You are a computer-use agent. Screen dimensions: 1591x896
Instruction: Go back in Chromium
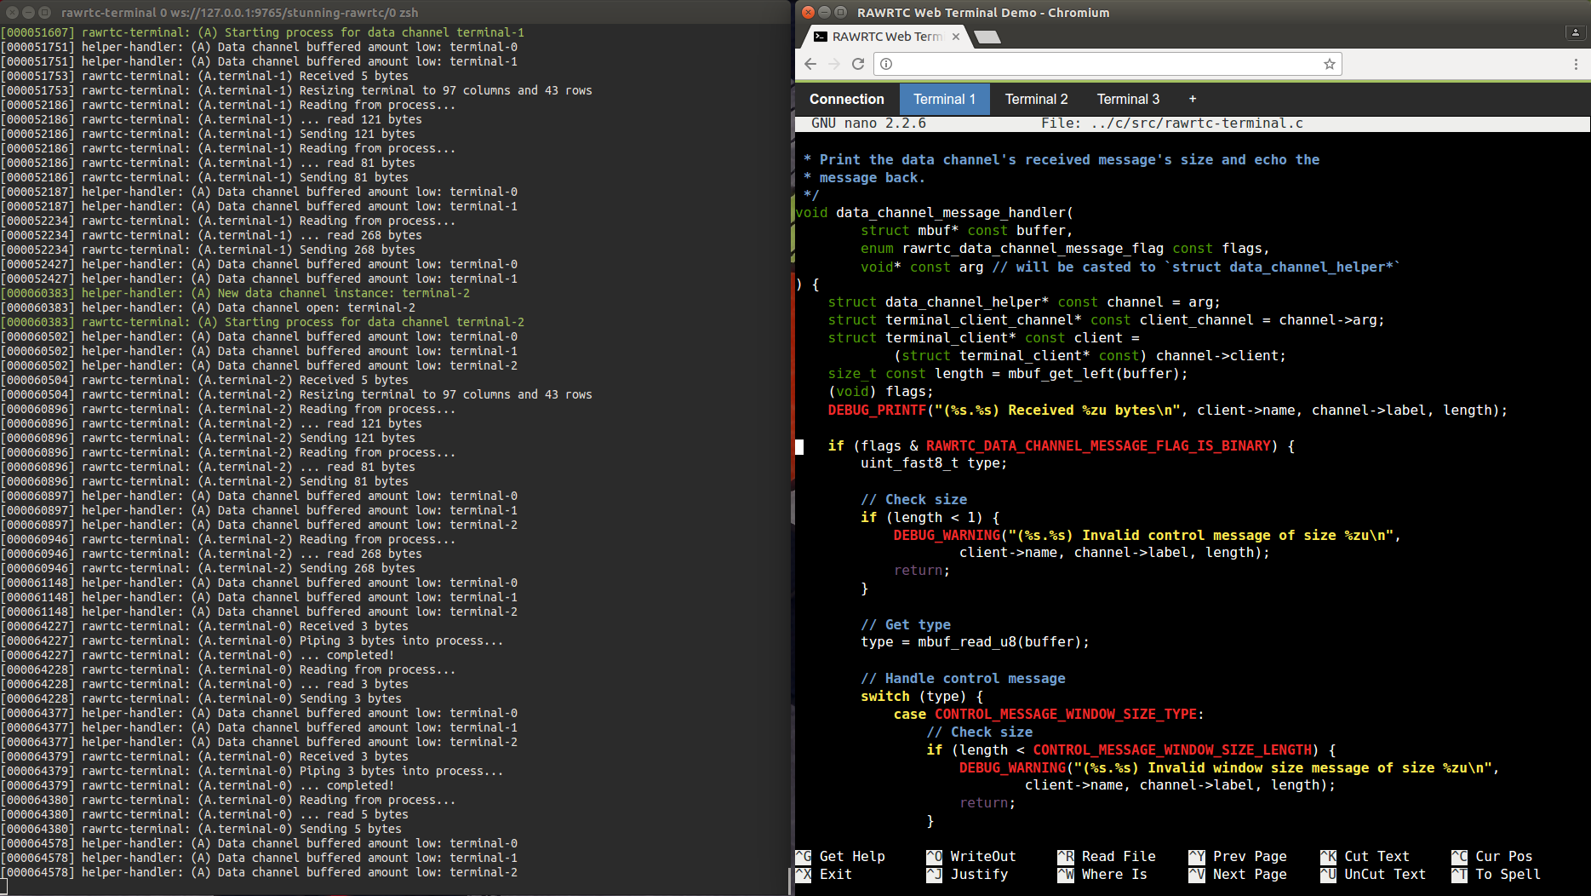[810, 64]
